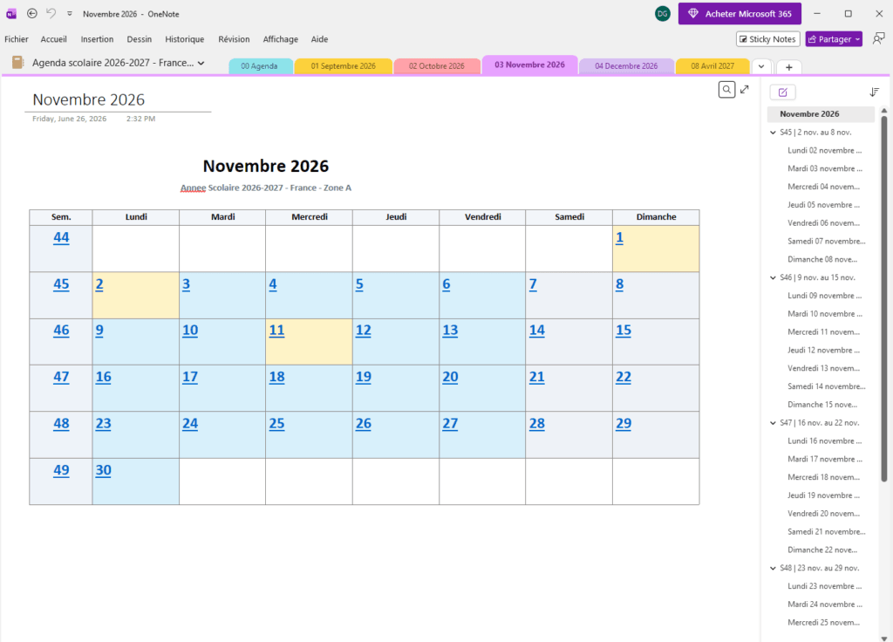
Task: Open the Historique ribbon tab
Action: tap(185, 39)
